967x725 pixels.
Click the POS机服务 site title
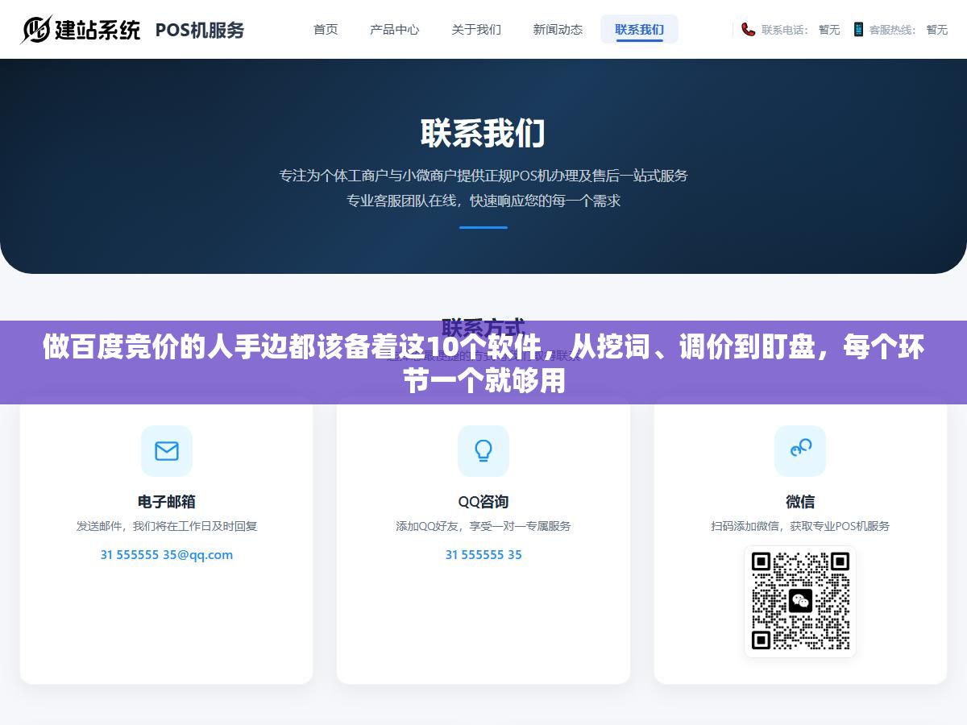pos(200,30)
